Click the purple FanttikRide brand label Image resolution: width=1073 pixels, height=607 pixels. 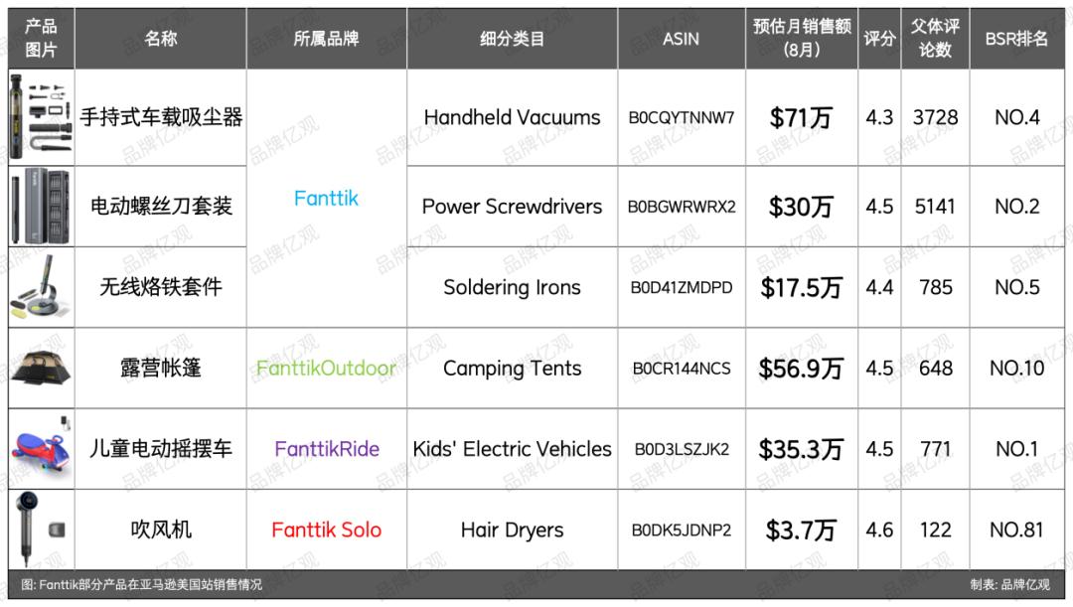pos(327,449)
